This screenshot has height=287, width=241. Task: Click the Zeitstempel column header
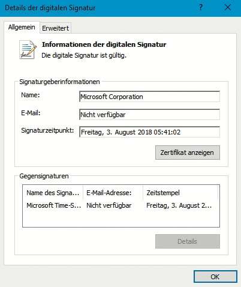pos(180,193)
